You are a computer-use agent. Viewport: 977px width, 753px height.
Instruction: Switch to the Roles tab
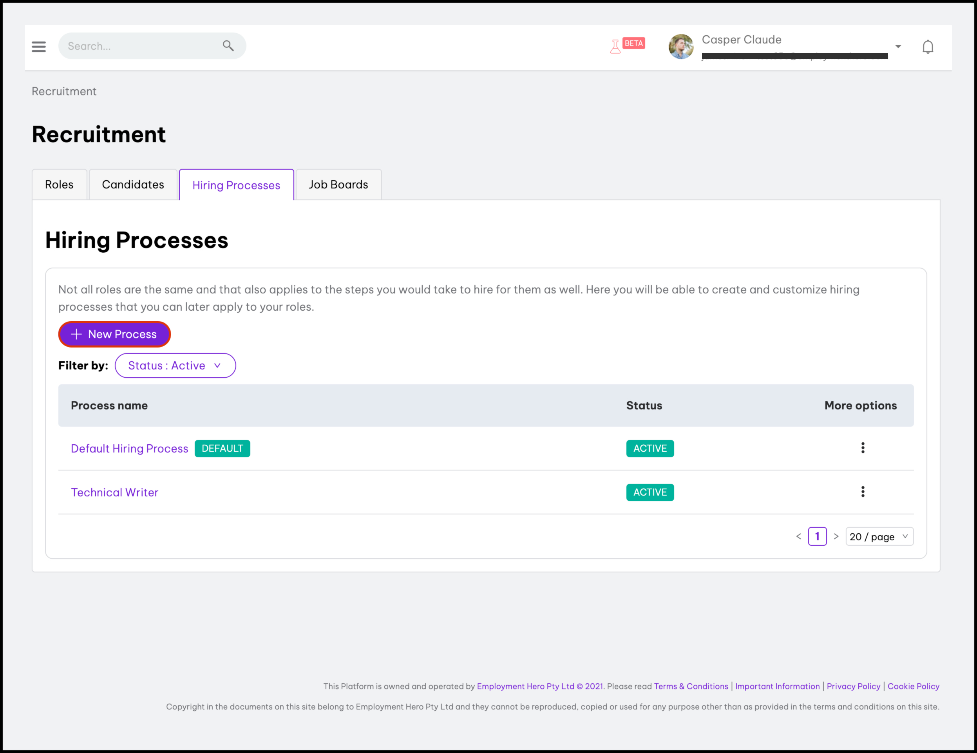[x=59, y=185]
